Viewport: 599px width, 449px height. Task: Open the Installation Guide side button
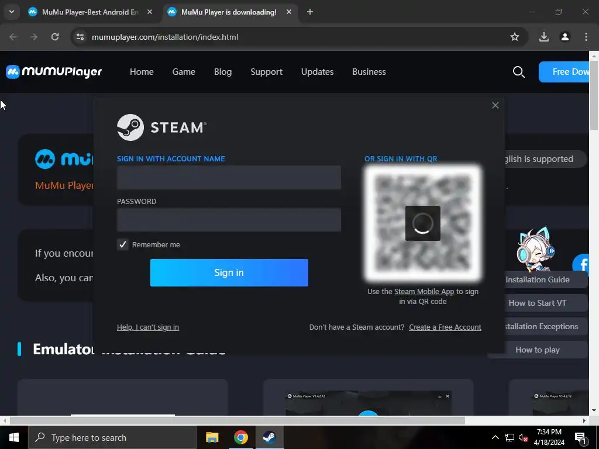pyautogui.click(x=546, y=280)
